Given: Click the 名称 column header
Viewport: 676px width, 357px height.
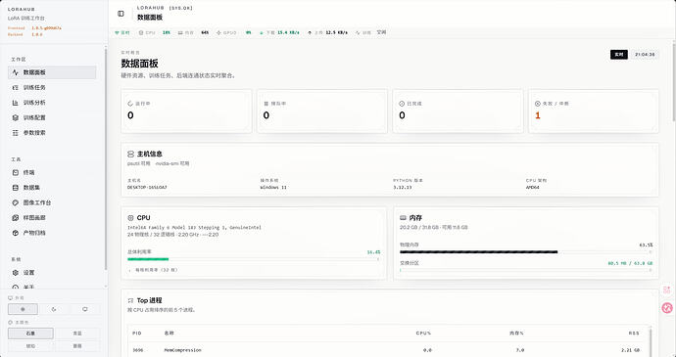Looking at the screenshot, I should [169, 334].
